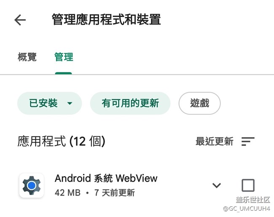Toggle the 有可用的更新 filter chip
This screenshot has height=217, width=274.
point(130,103)
